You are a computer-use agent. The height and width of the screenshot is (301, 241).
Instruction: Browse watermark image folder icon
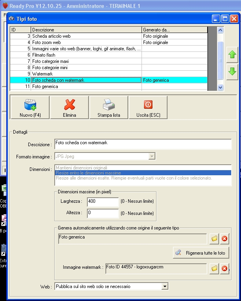pyautogui.click(x=214, y=268)
